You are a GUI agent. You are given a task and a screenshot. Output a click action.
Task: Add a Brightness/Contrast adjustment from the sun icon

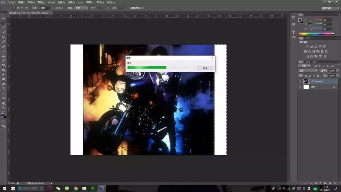307,47
